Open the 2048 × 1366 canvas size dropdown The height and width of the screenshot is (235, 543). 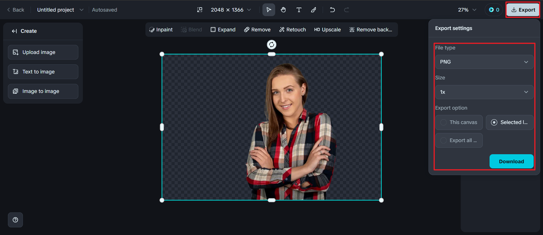tap(231, 10)
